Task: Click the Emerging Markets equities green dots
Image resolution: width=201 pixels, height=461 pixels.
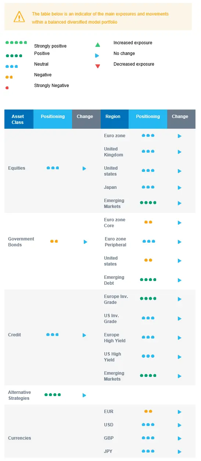Action: [148, 203]
